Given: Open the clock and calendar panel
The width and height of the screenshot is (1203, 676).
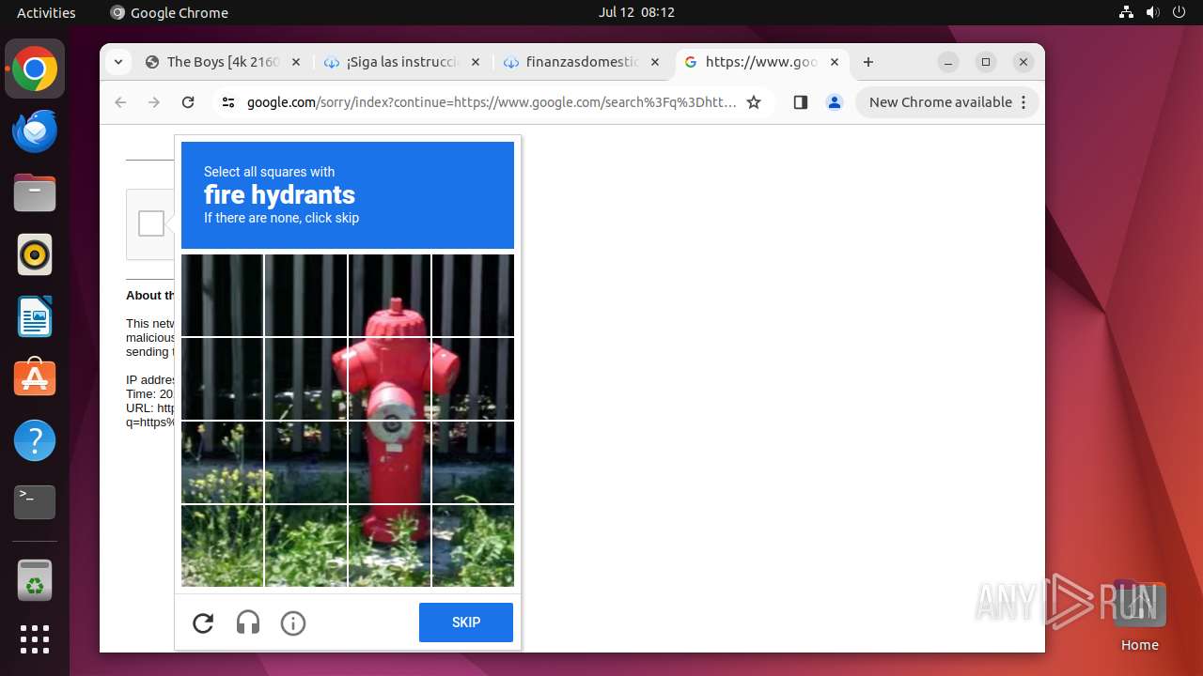Looking at the screenshot, I should [x=636, y=12].
